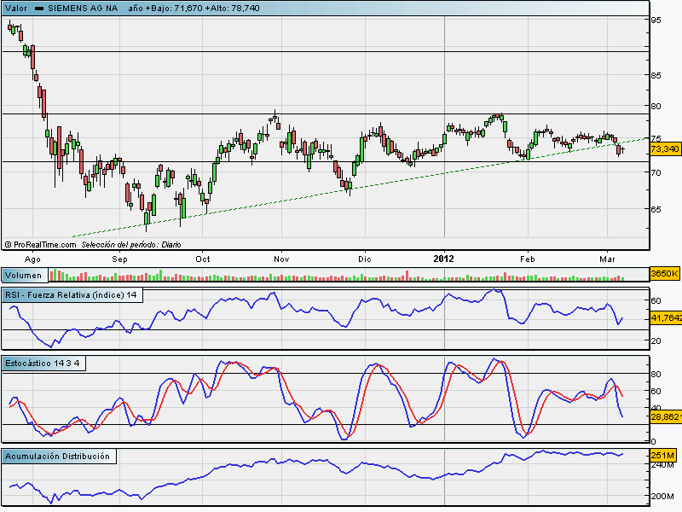Select the 41,7642 RSI value tag
Image resolution: width=682 pixels, height=512 pixels.
pyautogui.click(x=666, y=318)
